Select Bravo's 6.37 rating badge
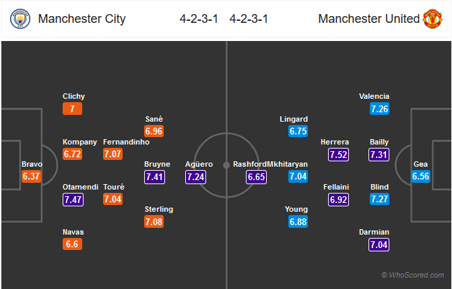This screenshot has height=289, width=452. 32,177
